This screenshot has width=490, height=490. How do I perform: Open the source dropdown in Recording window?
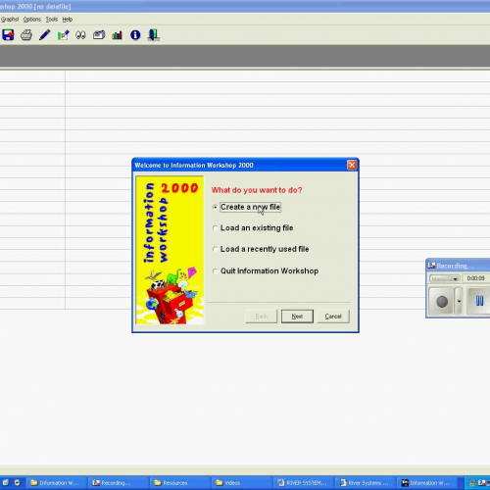pyautogui.click(x=445, y=278)
